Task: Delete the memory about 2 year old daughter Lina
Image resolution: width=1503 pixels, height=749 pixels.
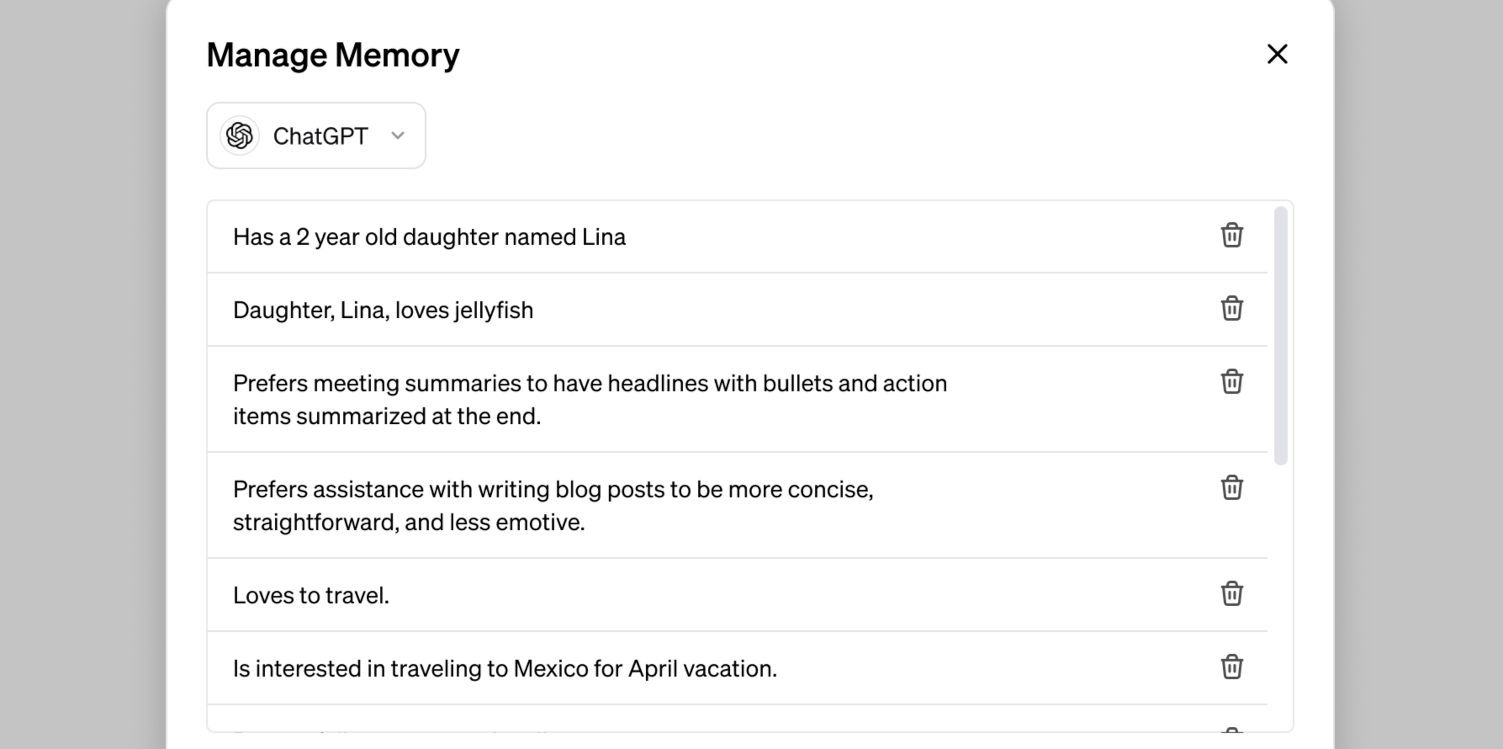Action: click(x=1231, y=236)
